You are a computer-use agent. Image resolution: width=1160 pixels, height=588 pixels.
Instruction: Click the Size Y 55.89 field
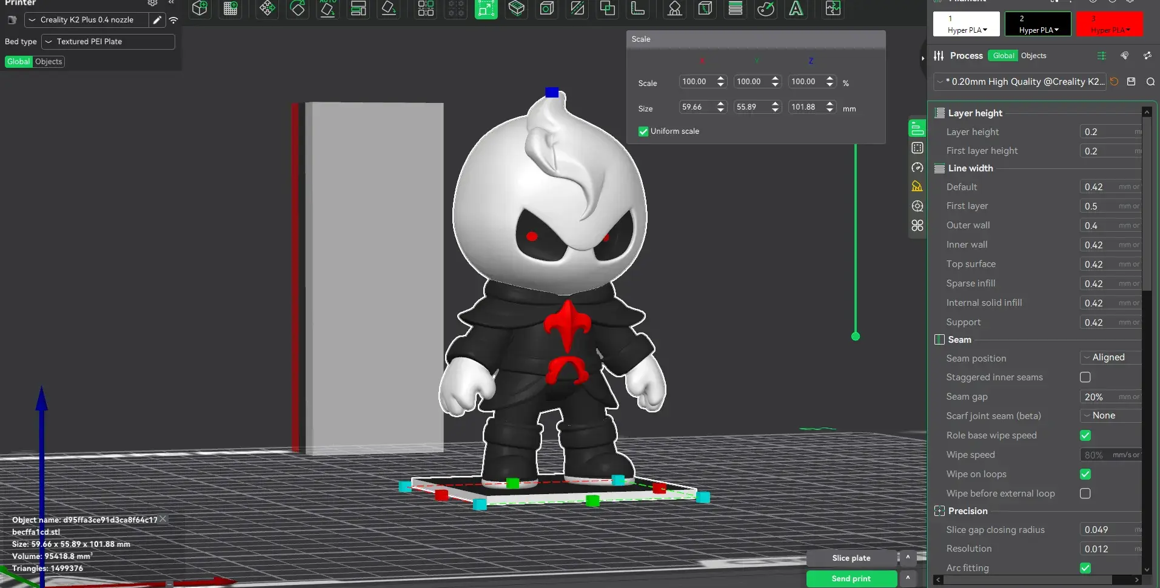[752, 107]
